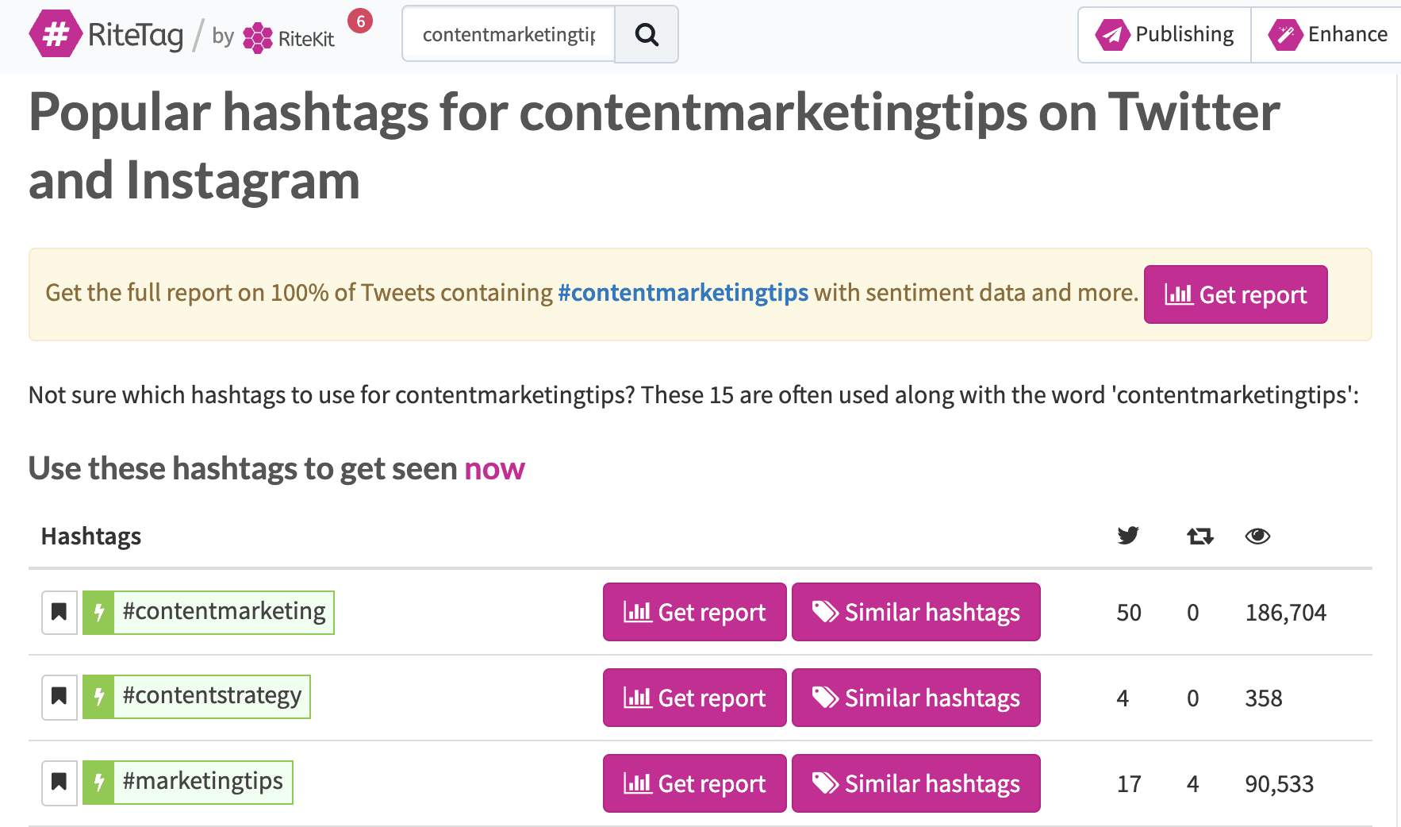
Task: Toggle the bookmark for #contentmarketing
Action: (x=59, y=612)
